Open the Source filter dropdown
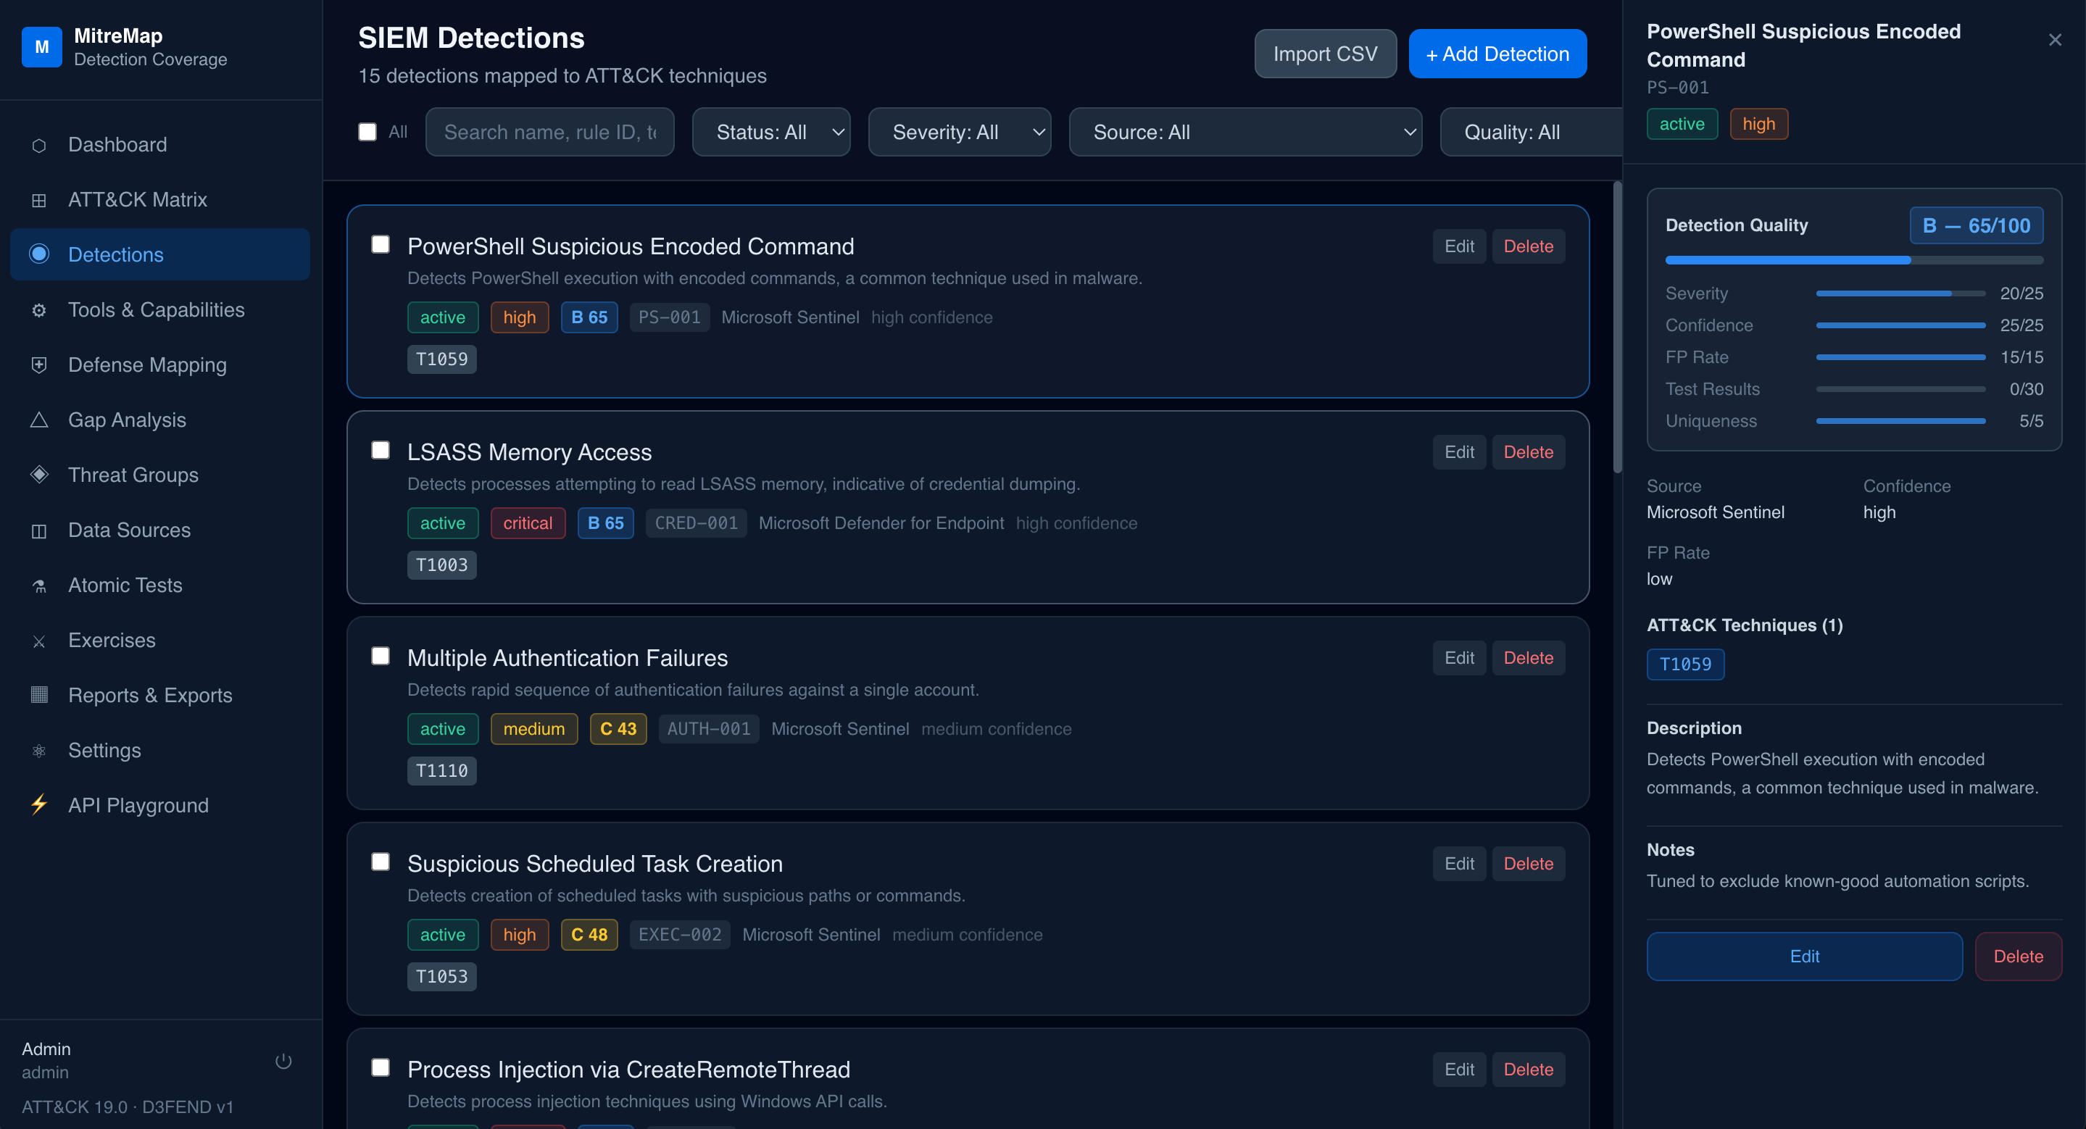 point(1245,132)
